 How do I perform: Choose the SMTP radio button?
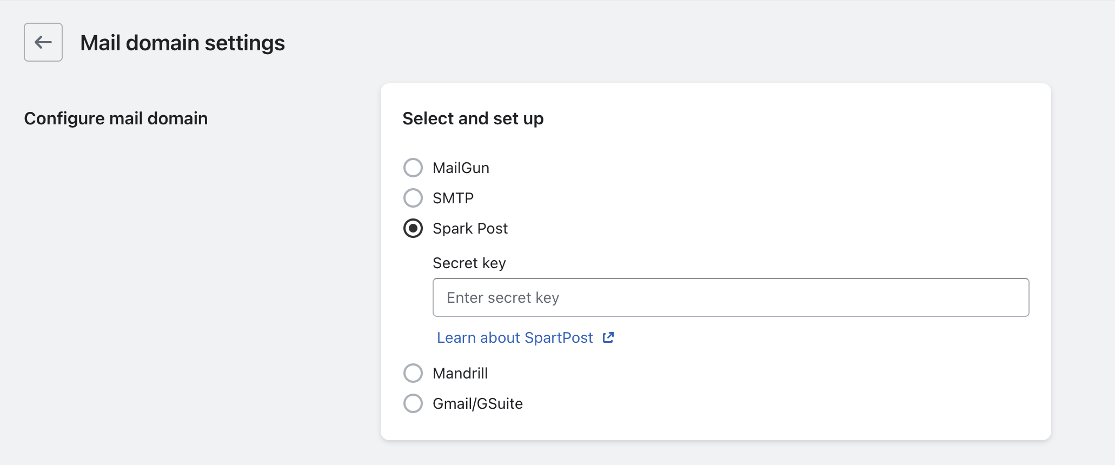click(x=413, y=198)
